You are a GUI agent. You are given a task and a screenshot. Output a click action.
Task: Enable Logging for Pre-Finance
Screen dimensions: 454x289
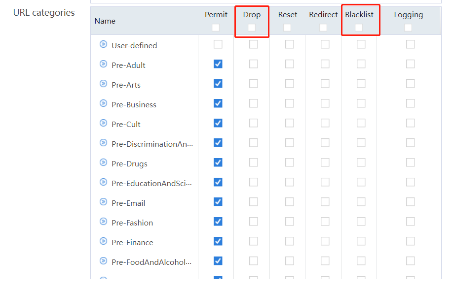tap(410, 241)
